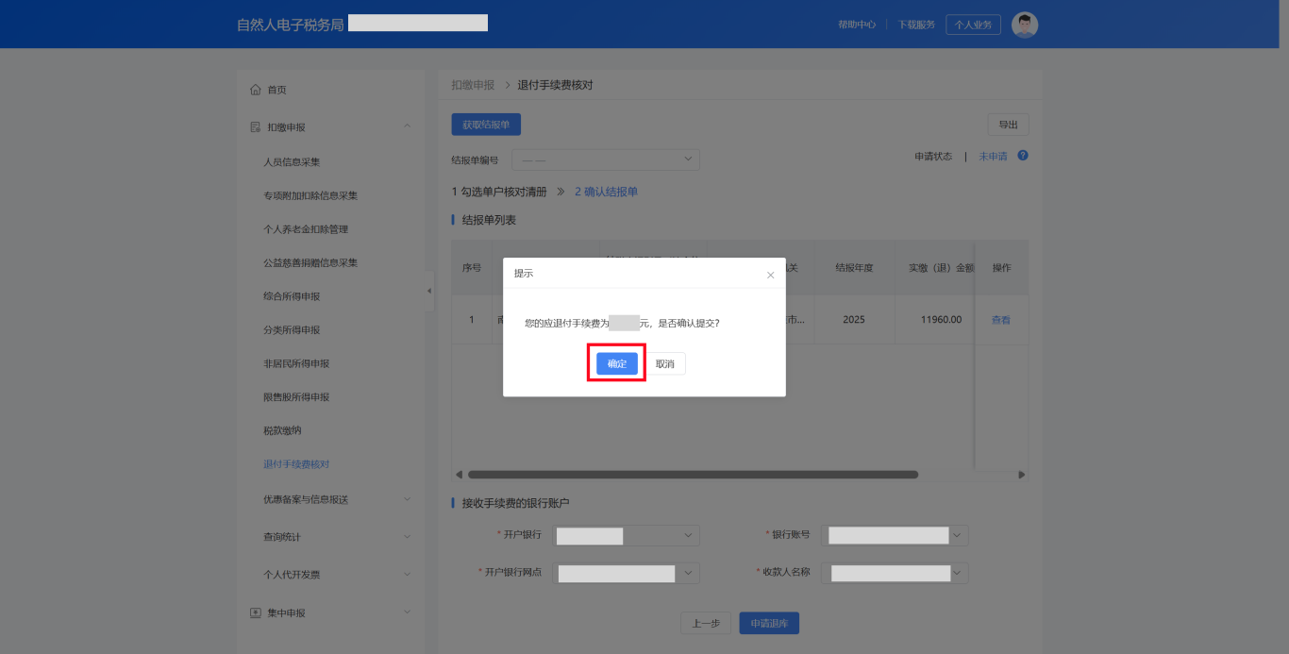
Task: Close the 提示 dialog with the X icon
Action: [770, 274]
